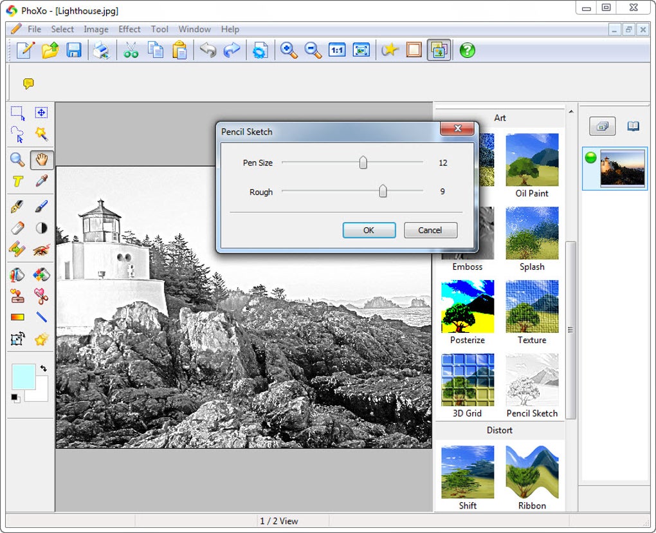Image resolution: width=656 pixels, height=533 pixels.
Task: Reset colors to default black and white
Action: pos(15,398)
